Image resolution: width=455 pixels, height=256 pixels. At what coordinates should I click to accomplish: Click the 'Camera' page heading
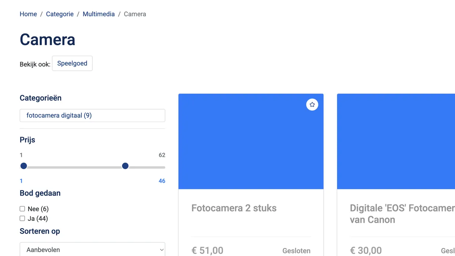pyautogui.click(x=47, y=39)
